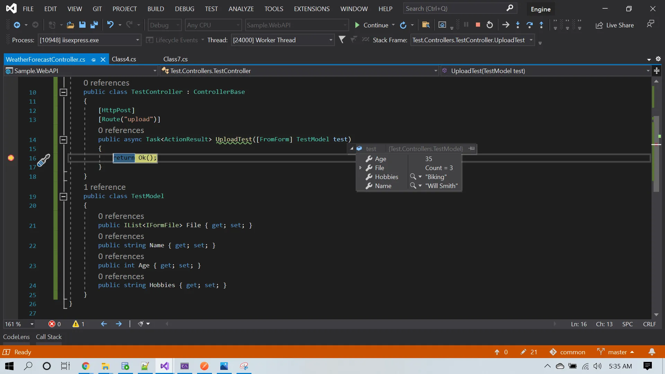Click the Save All toolbar icon
The width and height of the screenshot is (665, 374).
coord(94,25)
